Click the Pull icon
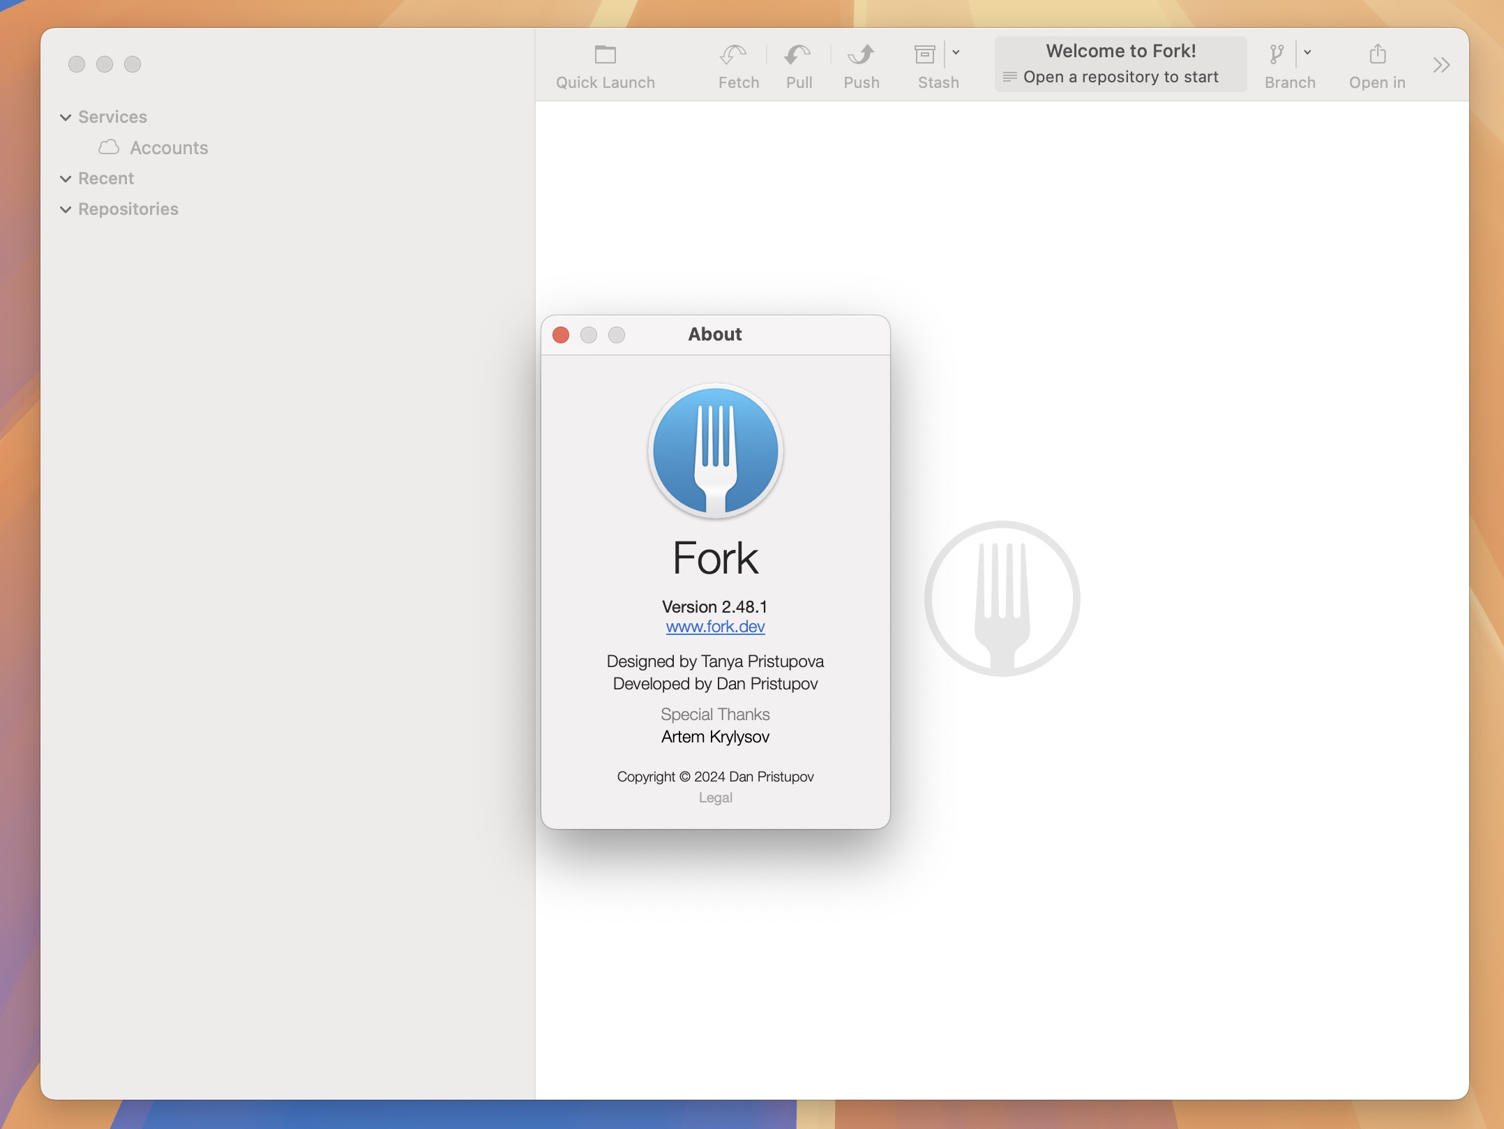 pyautogui.click(x=800, y=64)
